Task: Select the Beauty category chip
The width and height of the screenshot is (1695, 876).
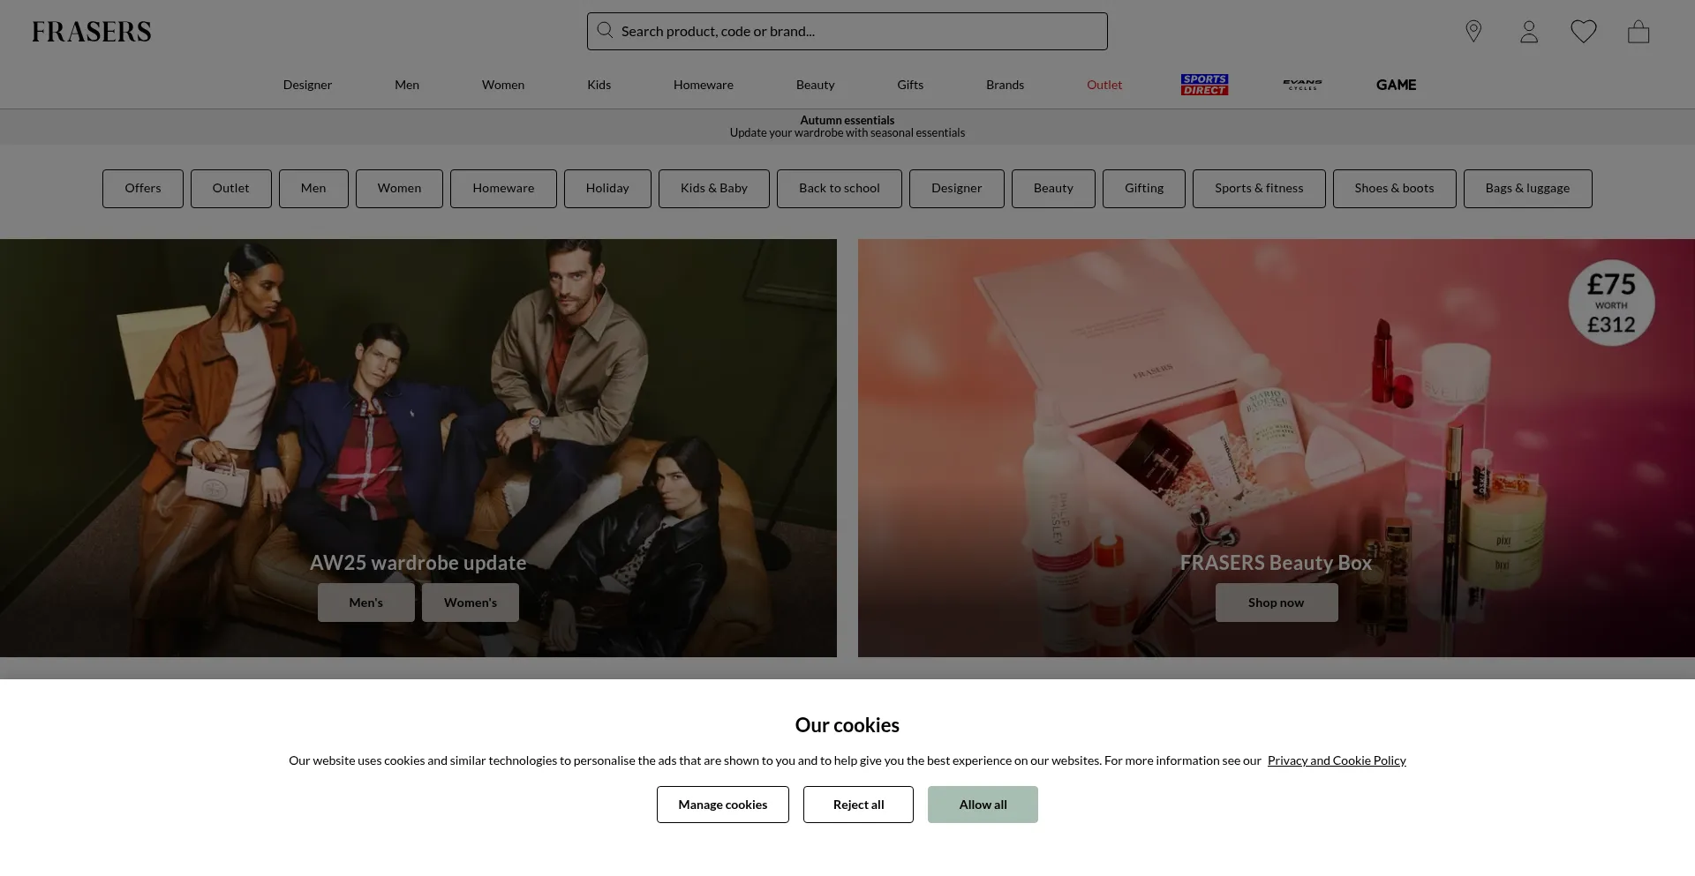Action: pos(1053,189)
